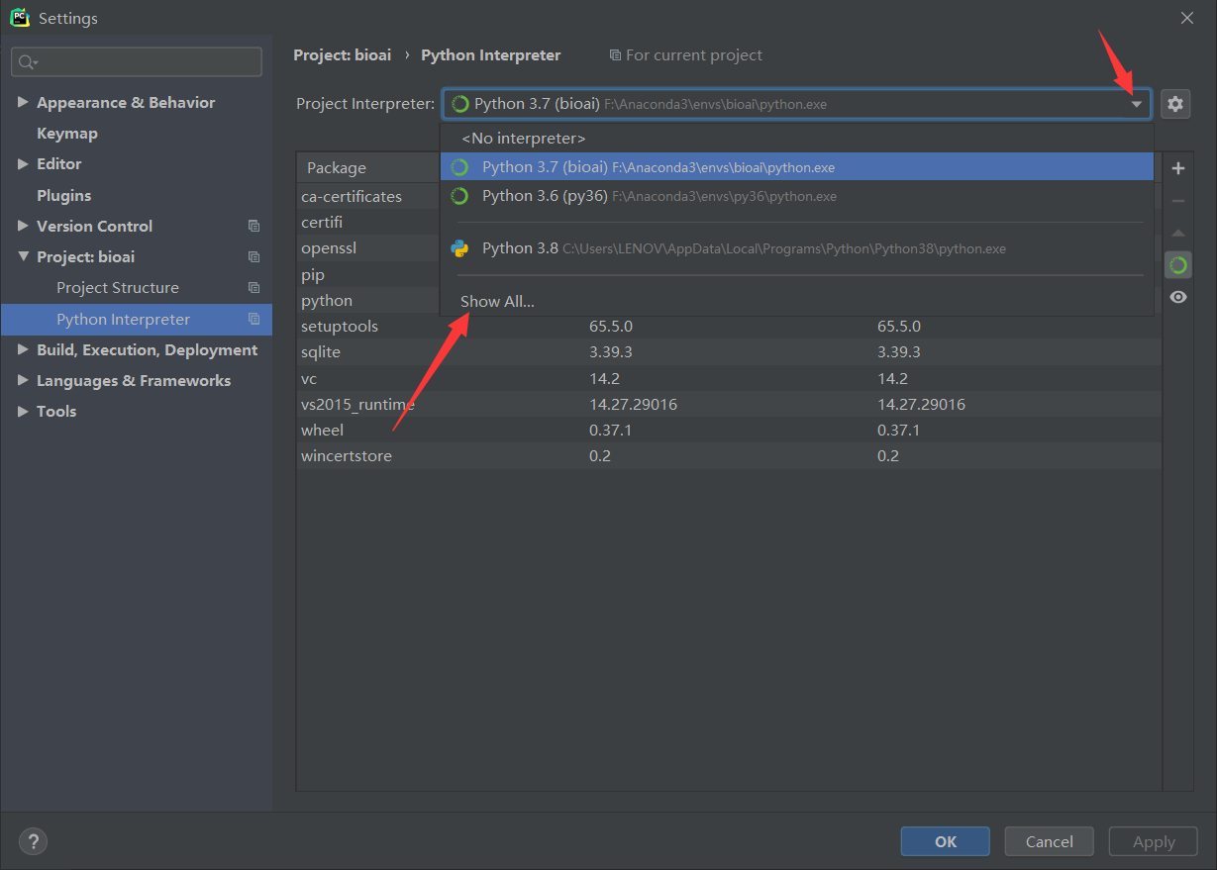Collapse the Project: bioai section
The width and height of the screenshot is (1217, 870).
[x=23, y=256]
